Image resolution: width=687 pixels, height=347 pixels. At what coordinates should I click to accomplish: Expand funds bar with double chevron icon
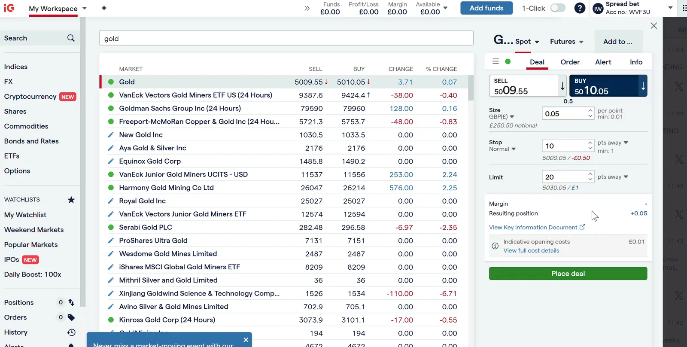pyautogui.click(x=307, y=8)
